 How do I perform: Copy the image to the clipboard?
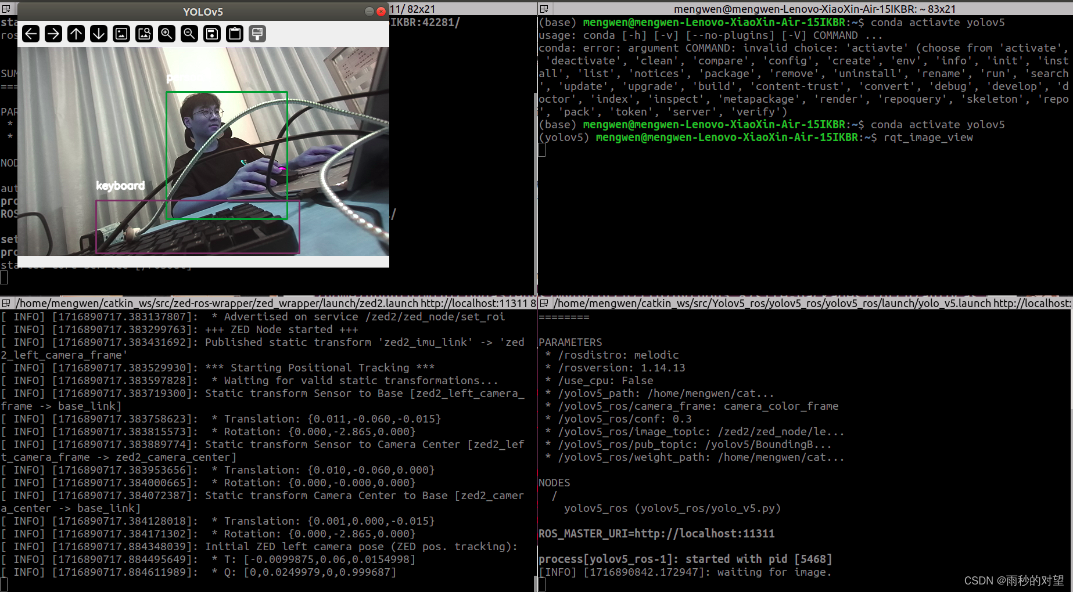[235, 34]
